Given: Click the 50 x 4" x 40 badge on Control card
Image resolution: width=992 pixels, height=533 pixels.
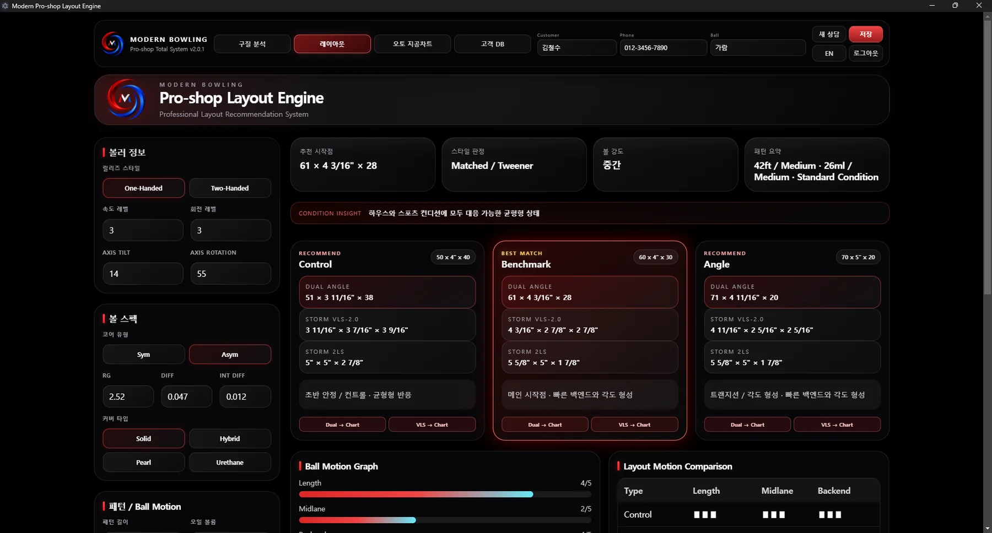Looking at the screenshot, I should [453, 257].
